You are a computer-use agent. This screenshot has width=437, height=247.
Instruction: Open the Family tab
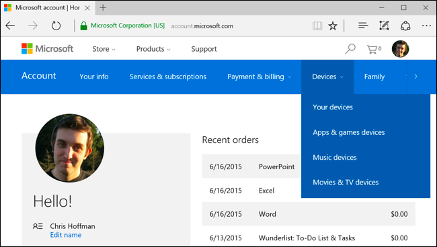[374, 77]
